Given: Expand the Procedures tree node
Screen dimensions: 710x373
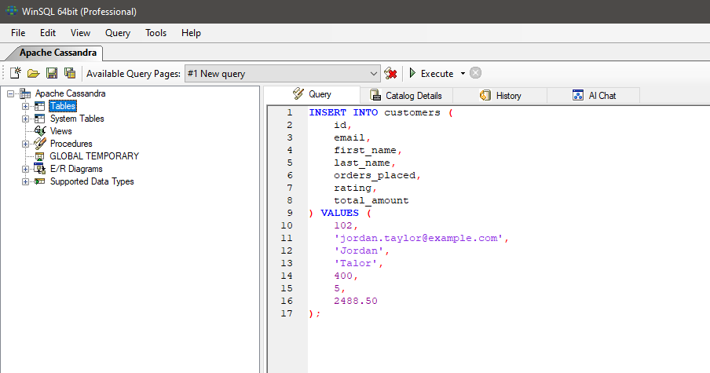Looking at the screenshot, I should click(x=25, y=144).
